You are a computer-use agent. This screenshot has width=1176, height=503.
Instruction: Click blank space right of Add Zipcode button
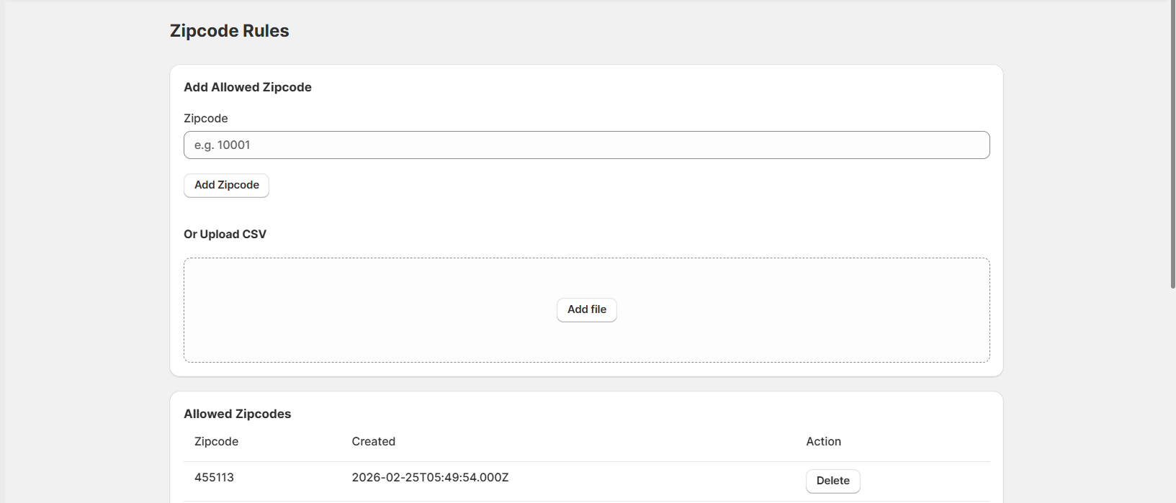coord(504,186)
